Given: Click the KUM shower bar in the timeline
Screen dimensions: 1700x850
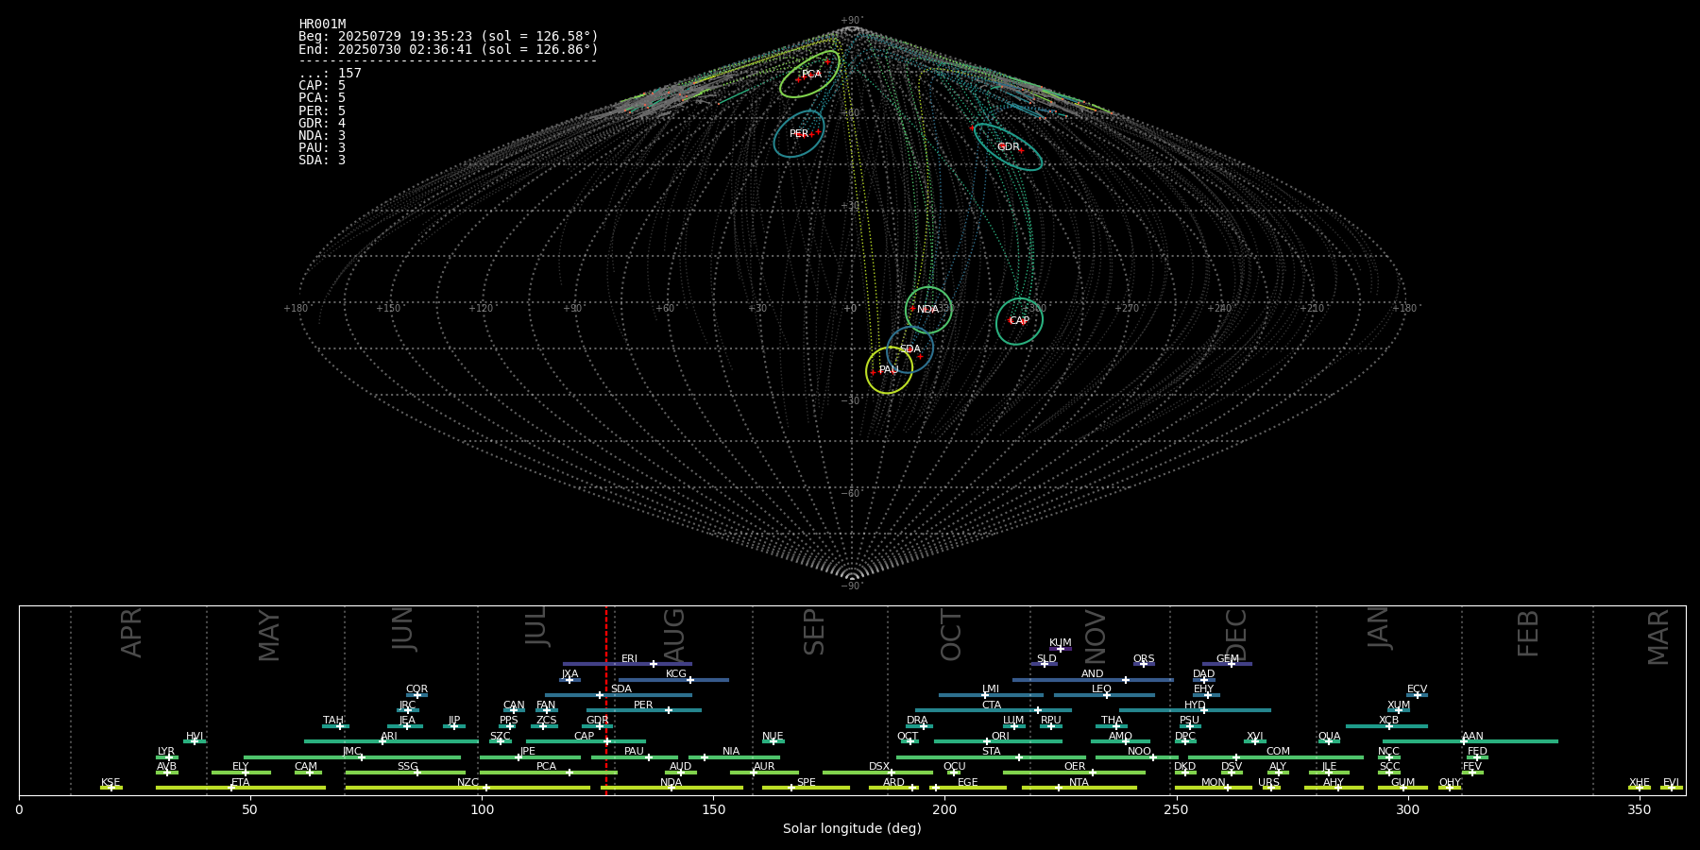Looking at the screenshot, I should [x=1061, y=649].
